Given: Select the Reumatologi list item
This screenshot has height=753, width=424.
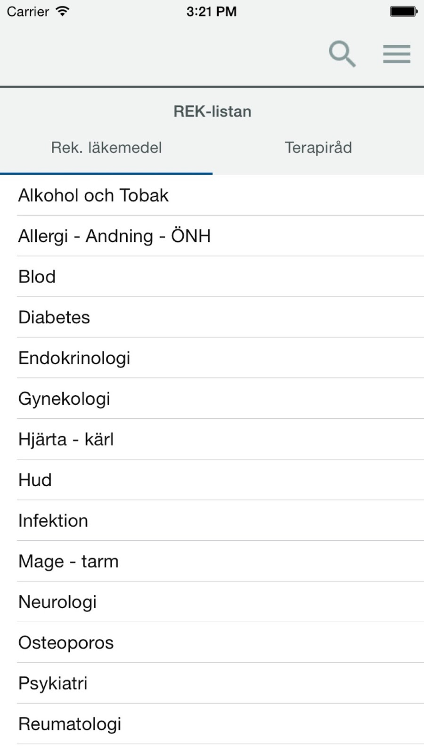Looking at the screenshot, I should point(212,724).
